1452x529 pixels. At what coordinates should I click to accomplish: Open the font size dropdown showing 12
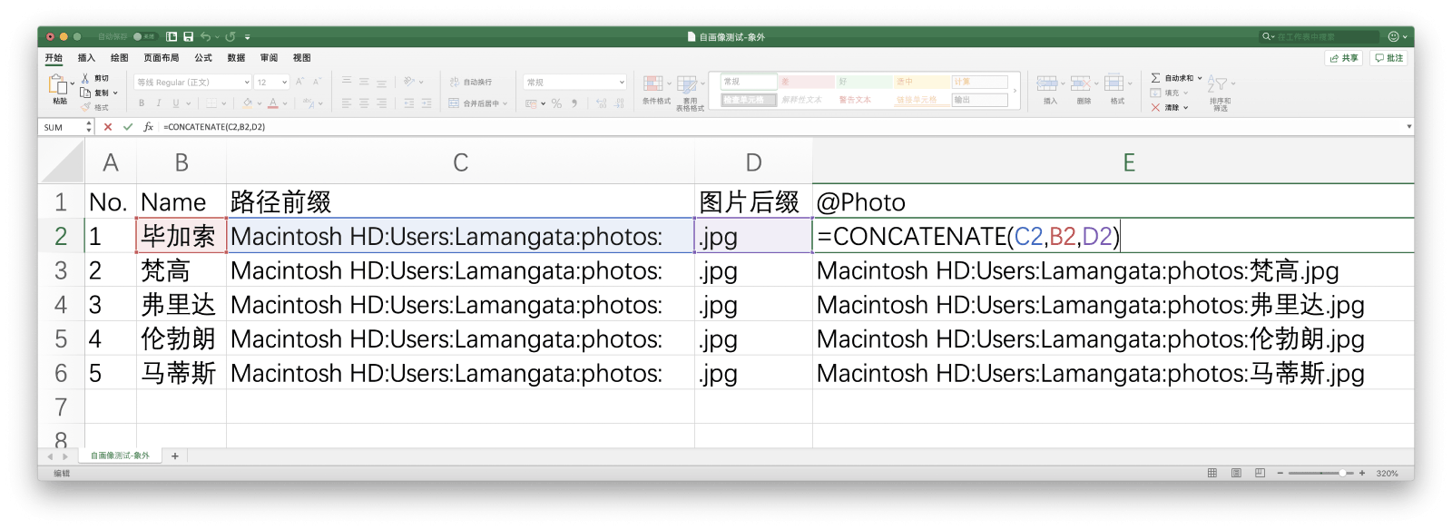284,83
